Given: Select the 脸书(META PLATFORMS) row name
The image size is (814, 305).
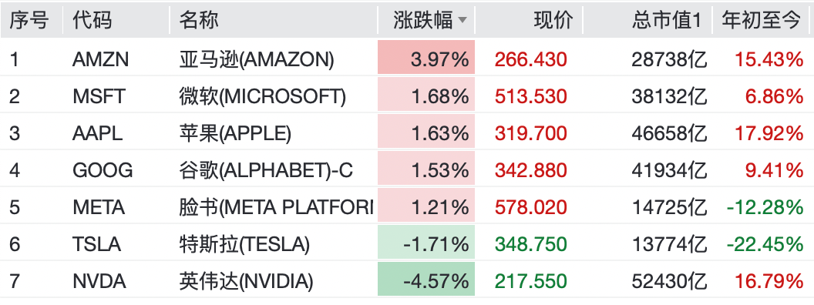Looking at the screenshot, I should coord(276,207).
